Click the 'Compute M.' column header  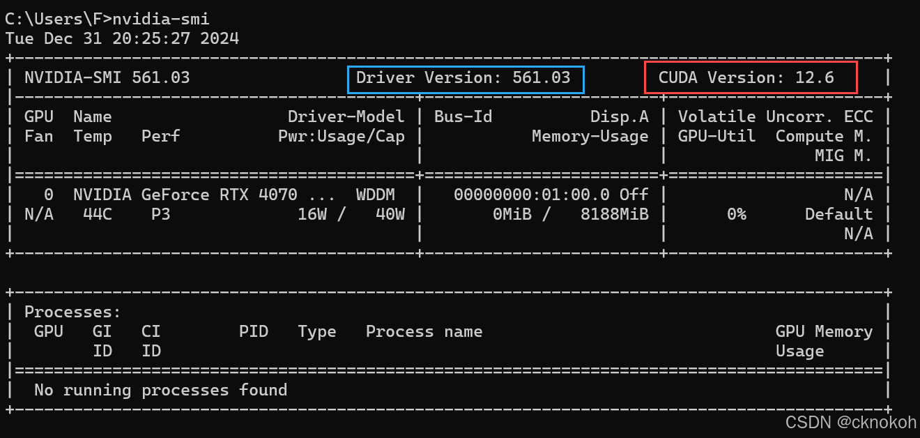click(x=825, y=136)
